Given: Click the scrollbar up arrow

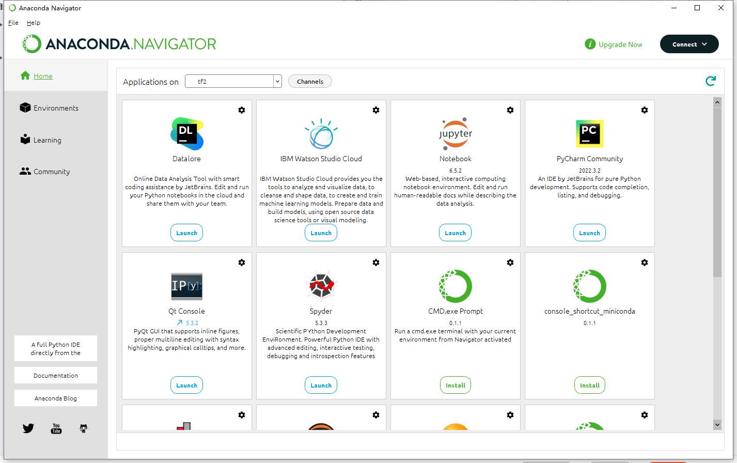Looking at the screenshot, I should [x=717, y=102].
